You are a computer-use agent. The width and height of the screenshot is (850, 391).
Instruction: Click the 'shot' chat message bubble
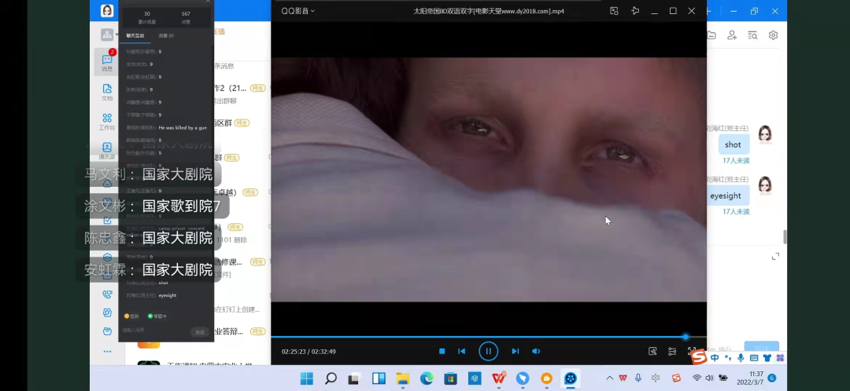[733, 144]
